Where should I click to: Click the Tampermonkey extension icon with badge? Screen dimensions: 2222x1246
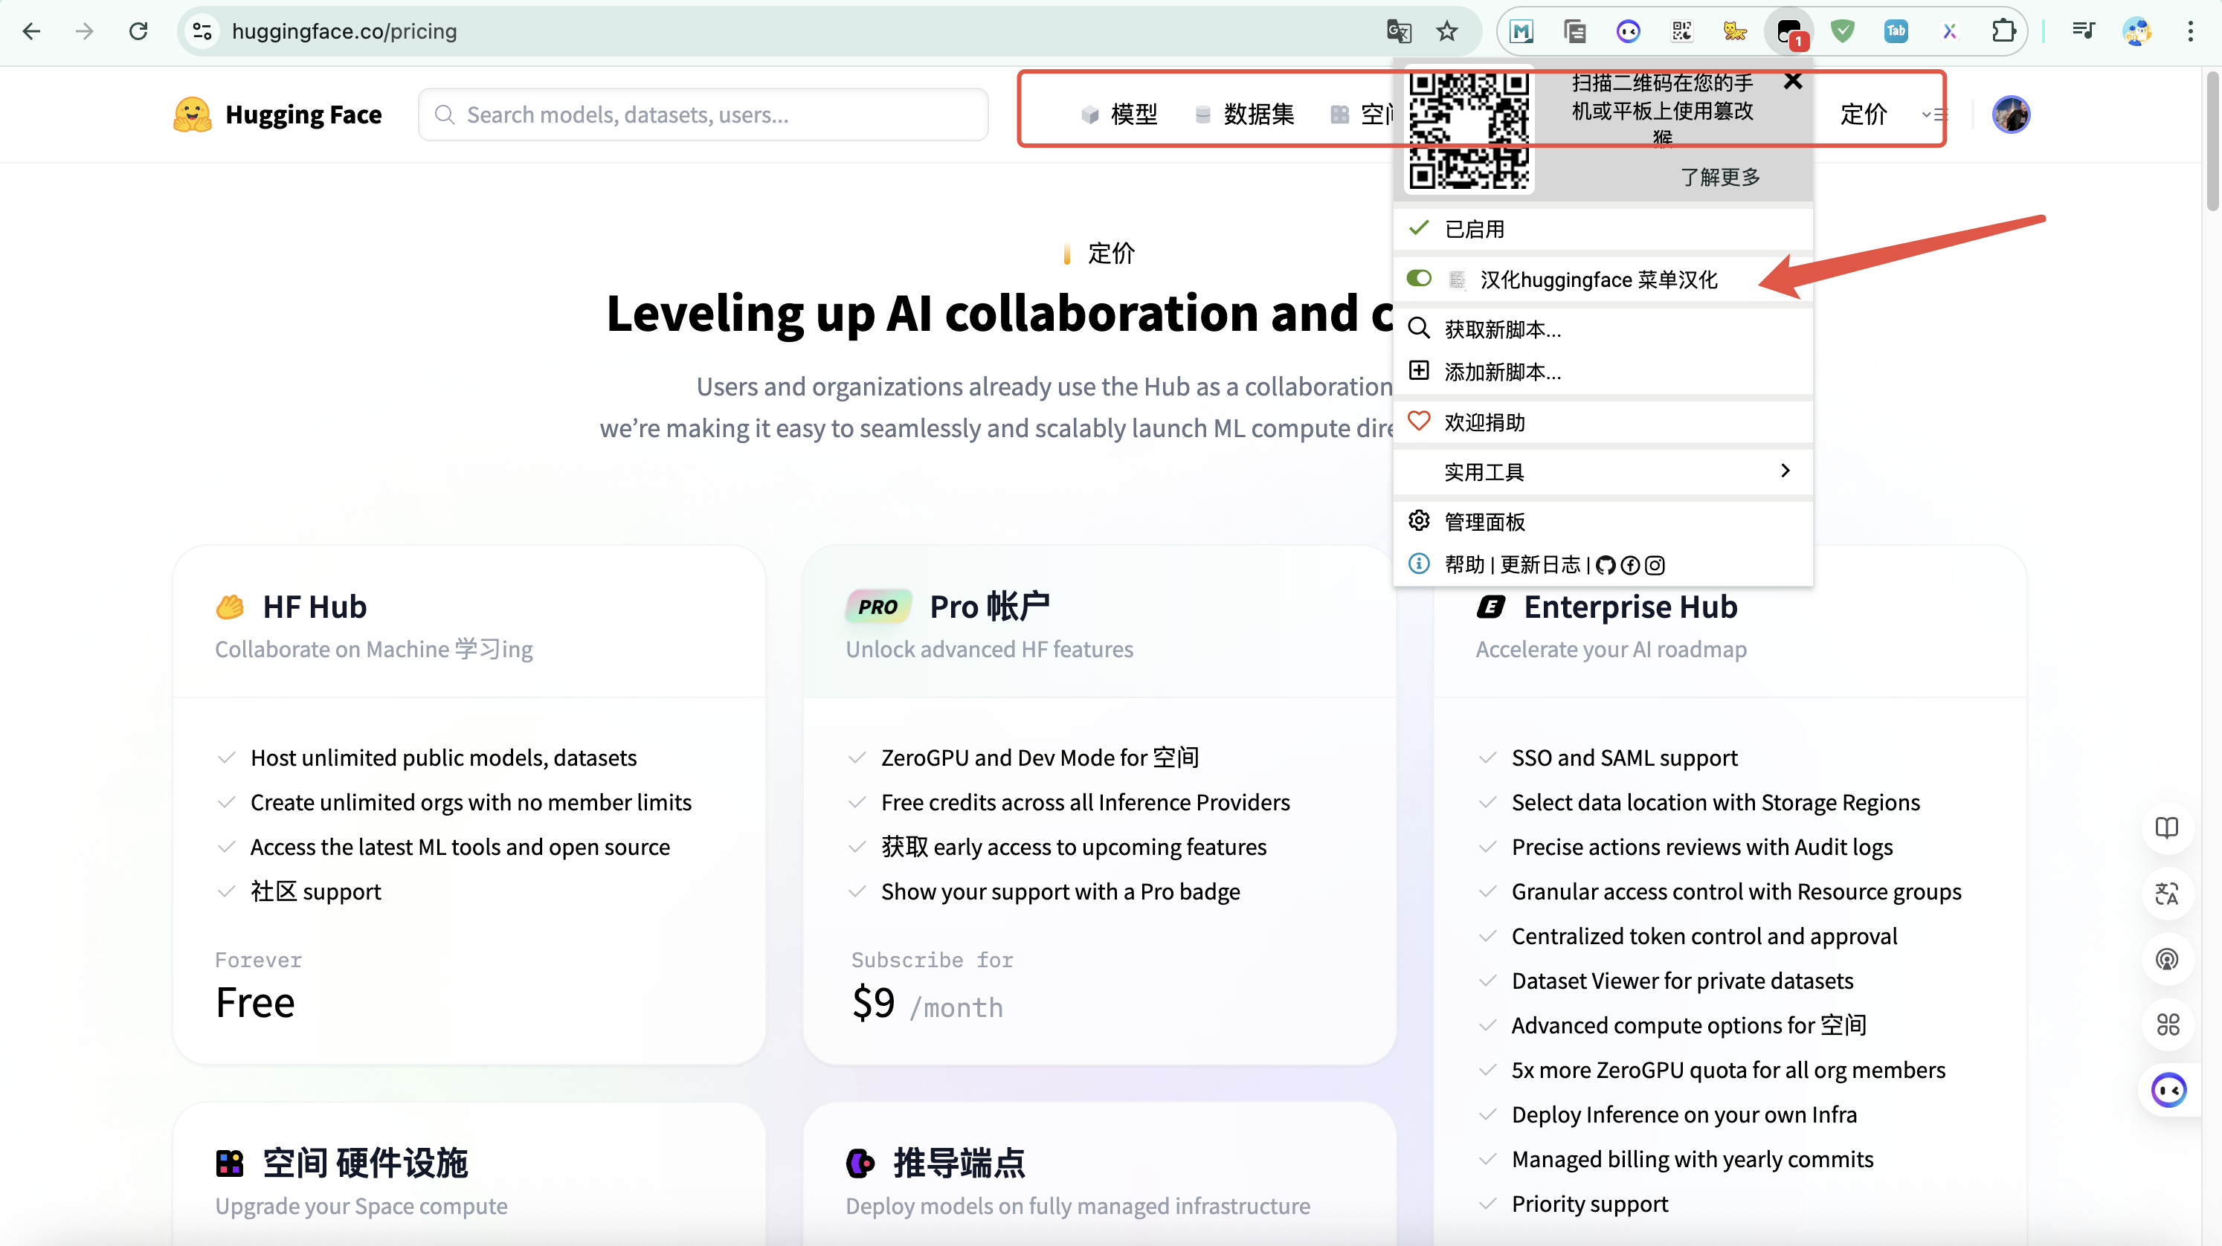pos(1789,33)
